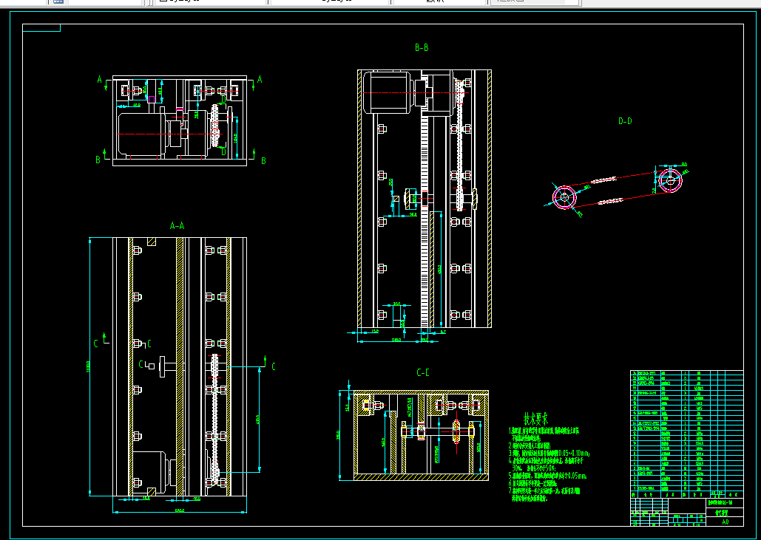
Task: Select the B-B section view title
Action: (x=422, y=47)
